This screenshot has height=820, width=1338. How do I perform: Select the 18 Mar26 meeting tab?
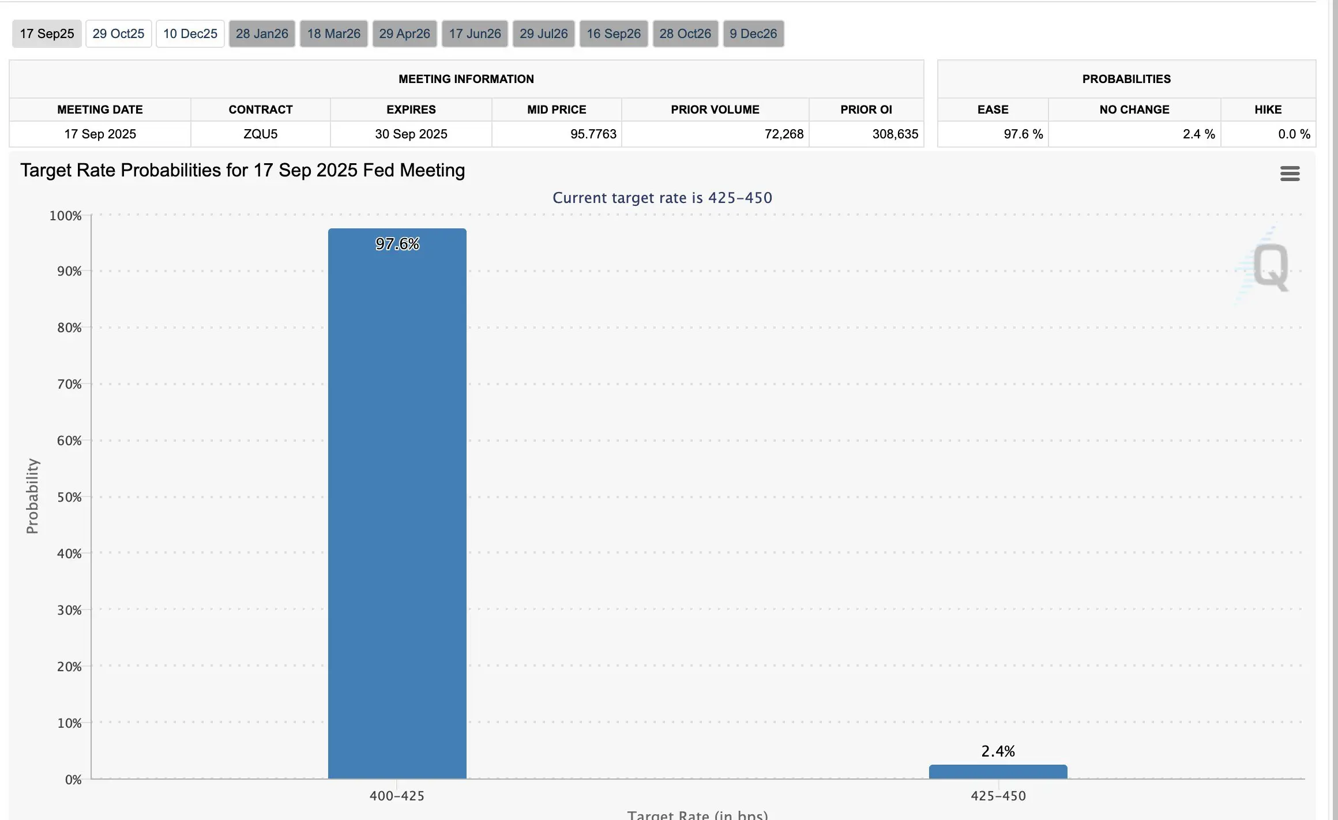(x=333, y=33)
